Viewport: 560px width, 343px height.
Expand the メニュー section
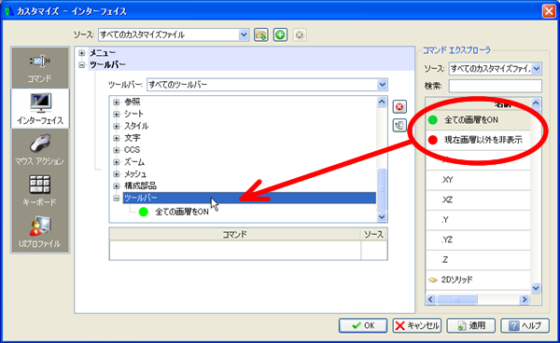coord(82,53)
